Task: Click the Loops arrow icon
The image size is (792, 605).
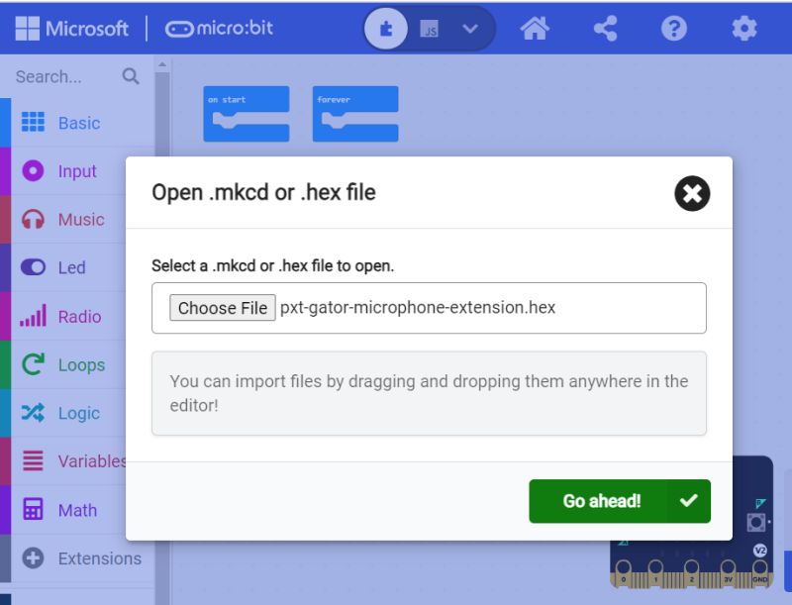Action: 33,364
